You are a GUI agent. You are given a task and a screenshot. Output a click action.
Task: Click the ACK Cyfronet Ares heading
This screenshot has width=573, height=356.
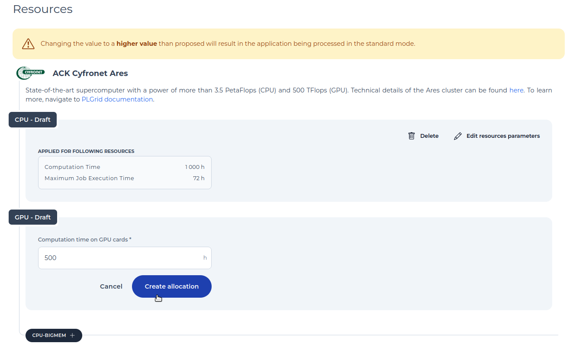click(x=90, y=73)
